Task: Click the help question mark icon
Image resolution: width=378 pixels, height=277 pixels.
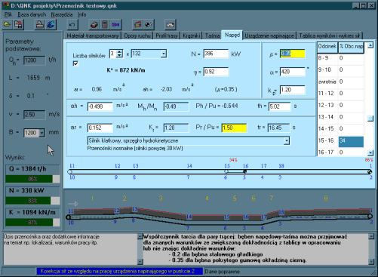Action: click(x=149, y=25)
